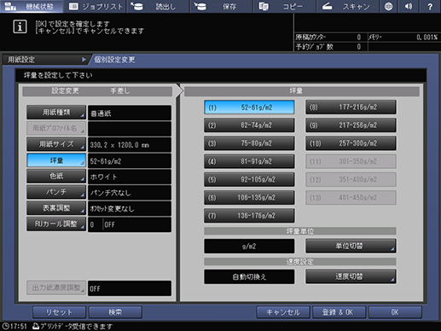Click the question mark help icon
Image resolution: width=441 pixels, height=331 pixels.
[430, 6]
